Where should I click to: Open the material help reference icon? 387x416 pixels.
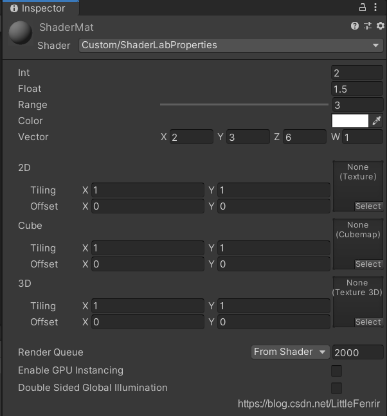355,26
